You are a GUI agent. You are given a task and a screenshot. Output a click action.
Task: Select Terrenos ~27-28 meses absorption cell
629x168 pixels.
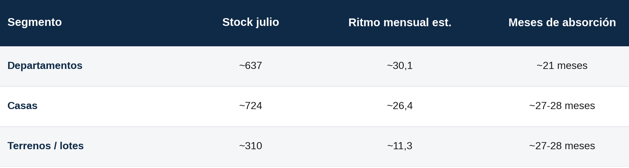pyautogui.click(x=562, y=146)
